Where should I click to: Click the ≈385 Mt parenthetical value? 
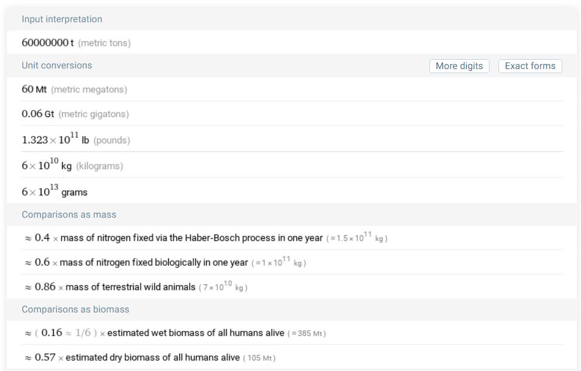tap(307, 334)
